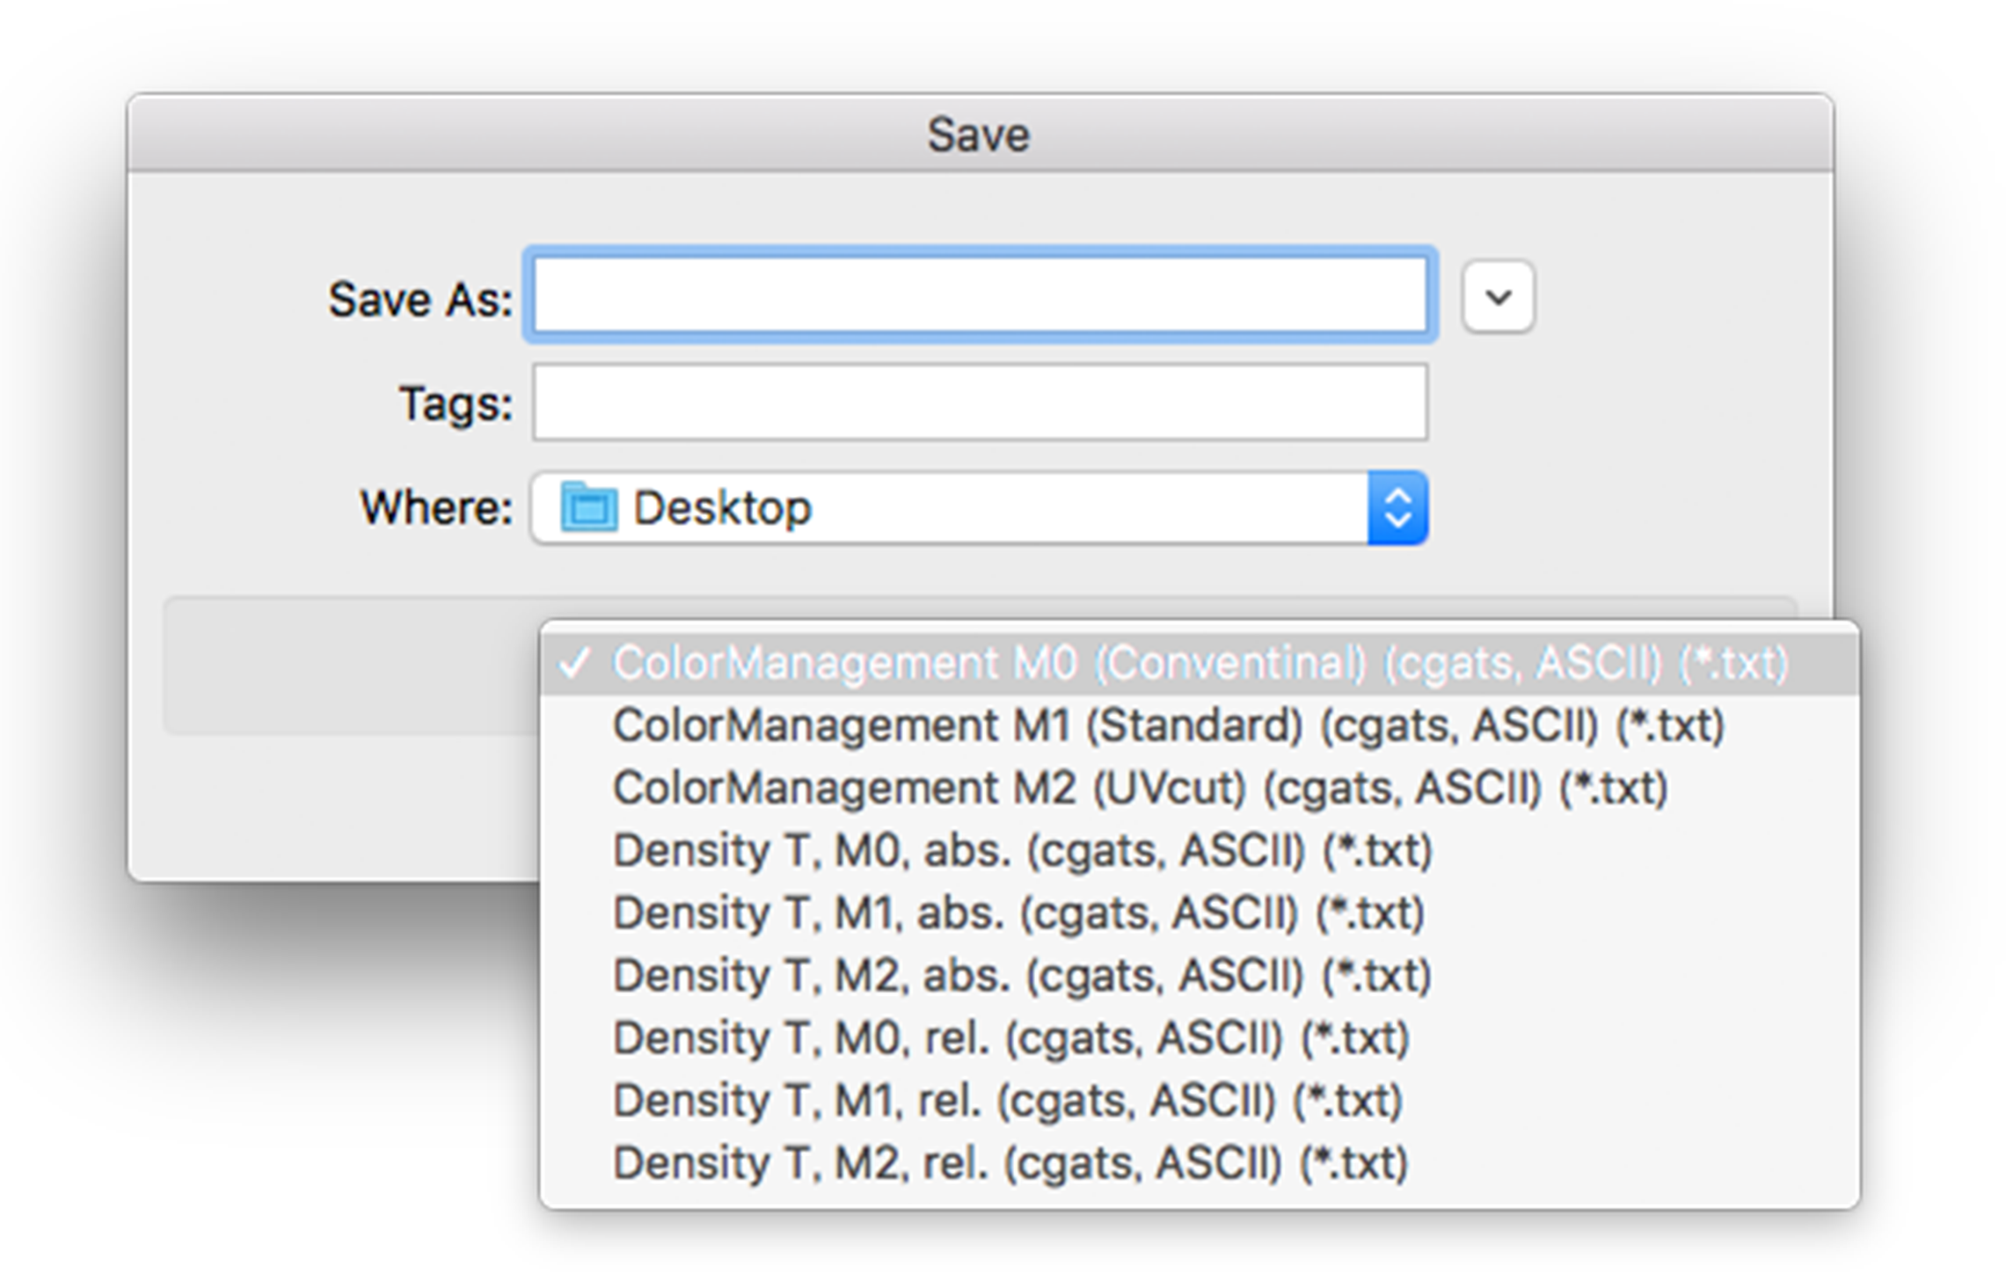2006x1273 pixels.
Task: Select ColorManagement M0 (Conventinal) format
Action: (x=1200, y=663)
